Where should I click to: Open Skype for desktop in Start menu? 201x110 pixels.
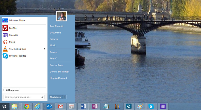18,56
